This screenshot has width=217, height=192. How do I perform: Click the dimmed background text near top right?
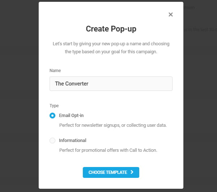(x=188, y=7)
